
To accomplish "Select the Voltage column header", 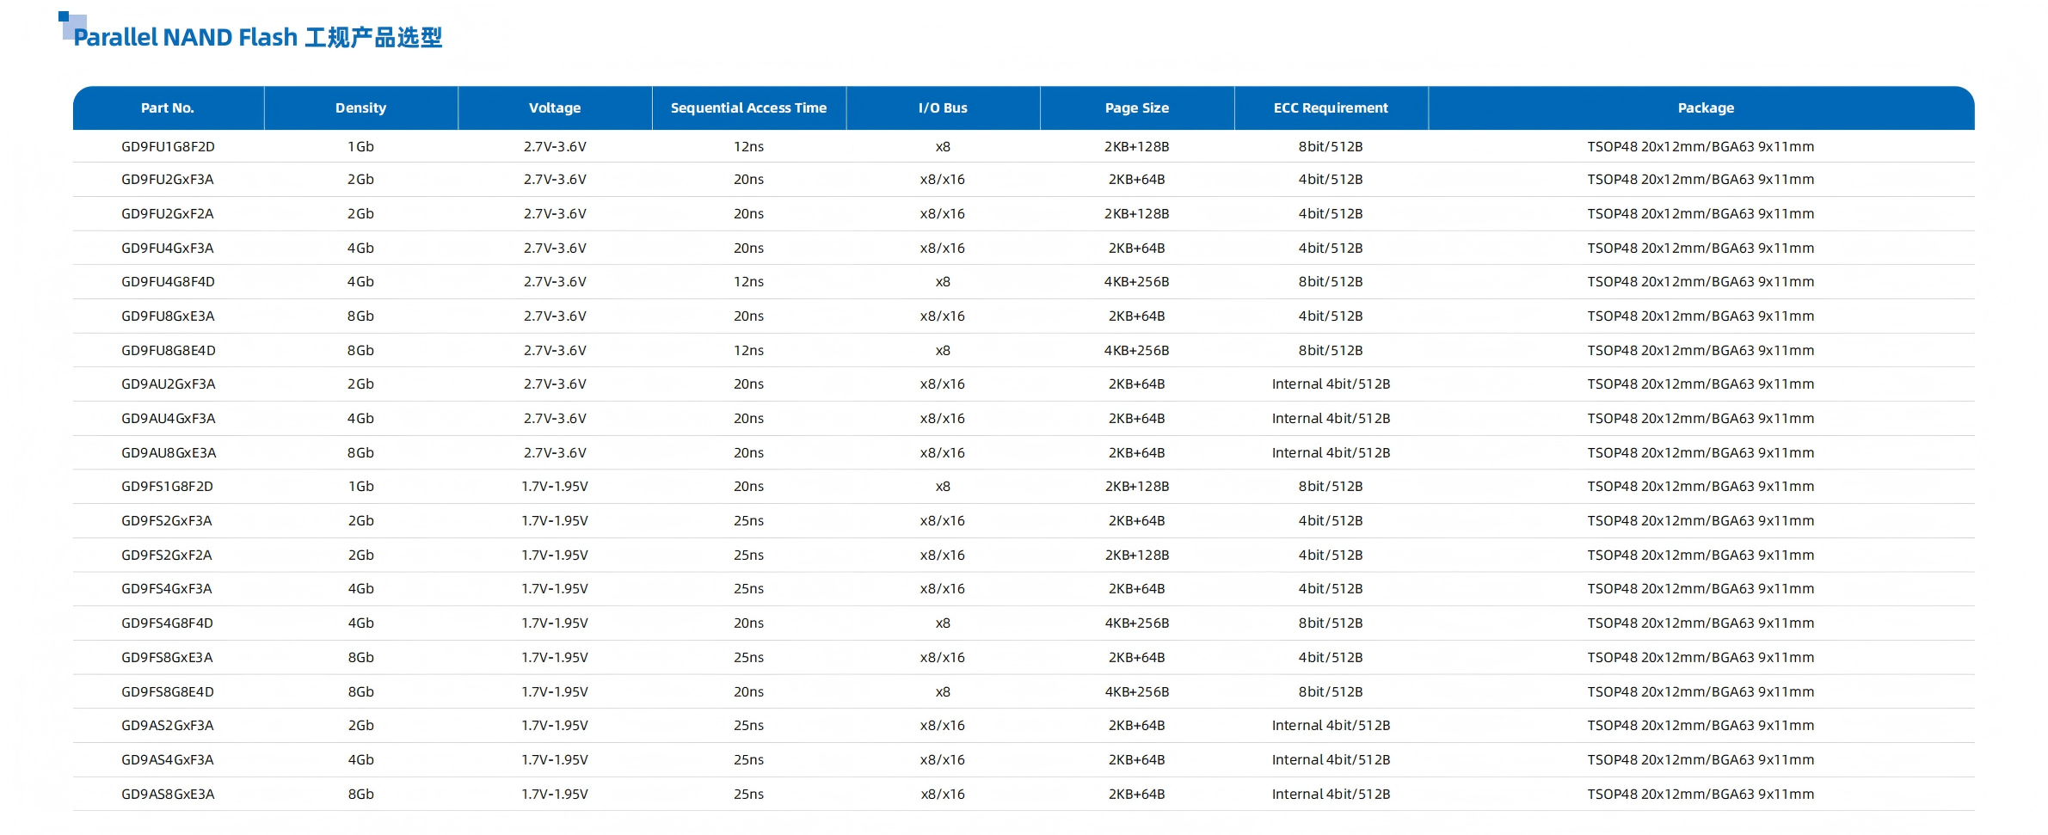I will 555,108.
